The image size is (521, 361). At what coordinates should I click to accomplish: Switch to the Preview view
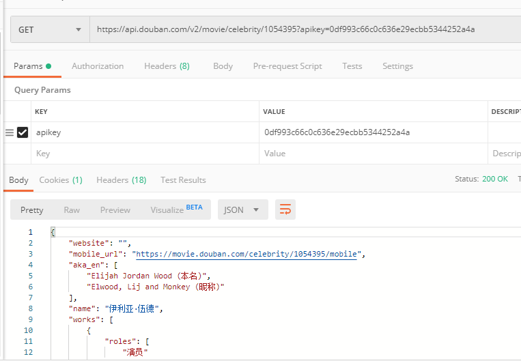115,210
